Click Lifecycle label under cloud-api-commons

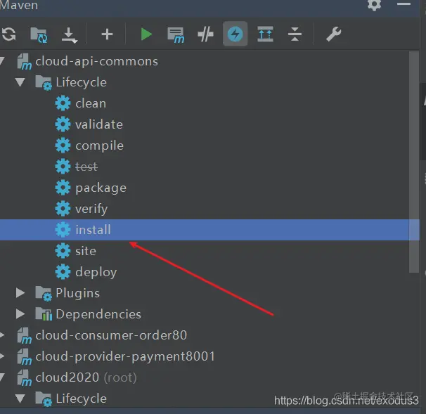(x=82, y=82)
